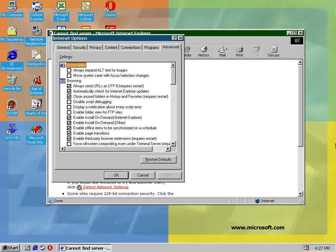Uncheck Close unused folders in History and Favorites
This screenshot has height=252, width=336.
click(69, 97)
